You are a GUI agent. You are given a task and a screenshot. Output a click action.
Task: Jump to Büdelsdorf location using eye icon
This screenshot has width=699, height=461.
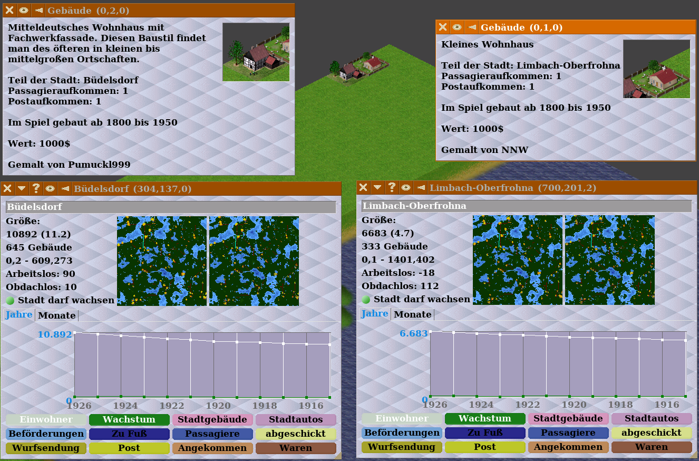click(50, 188)
